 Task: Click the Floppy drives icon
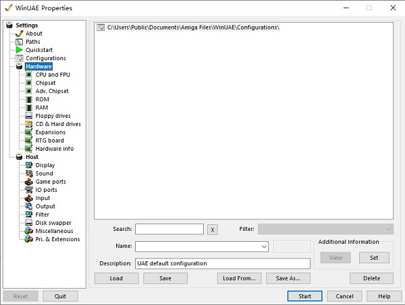(28, 116)
